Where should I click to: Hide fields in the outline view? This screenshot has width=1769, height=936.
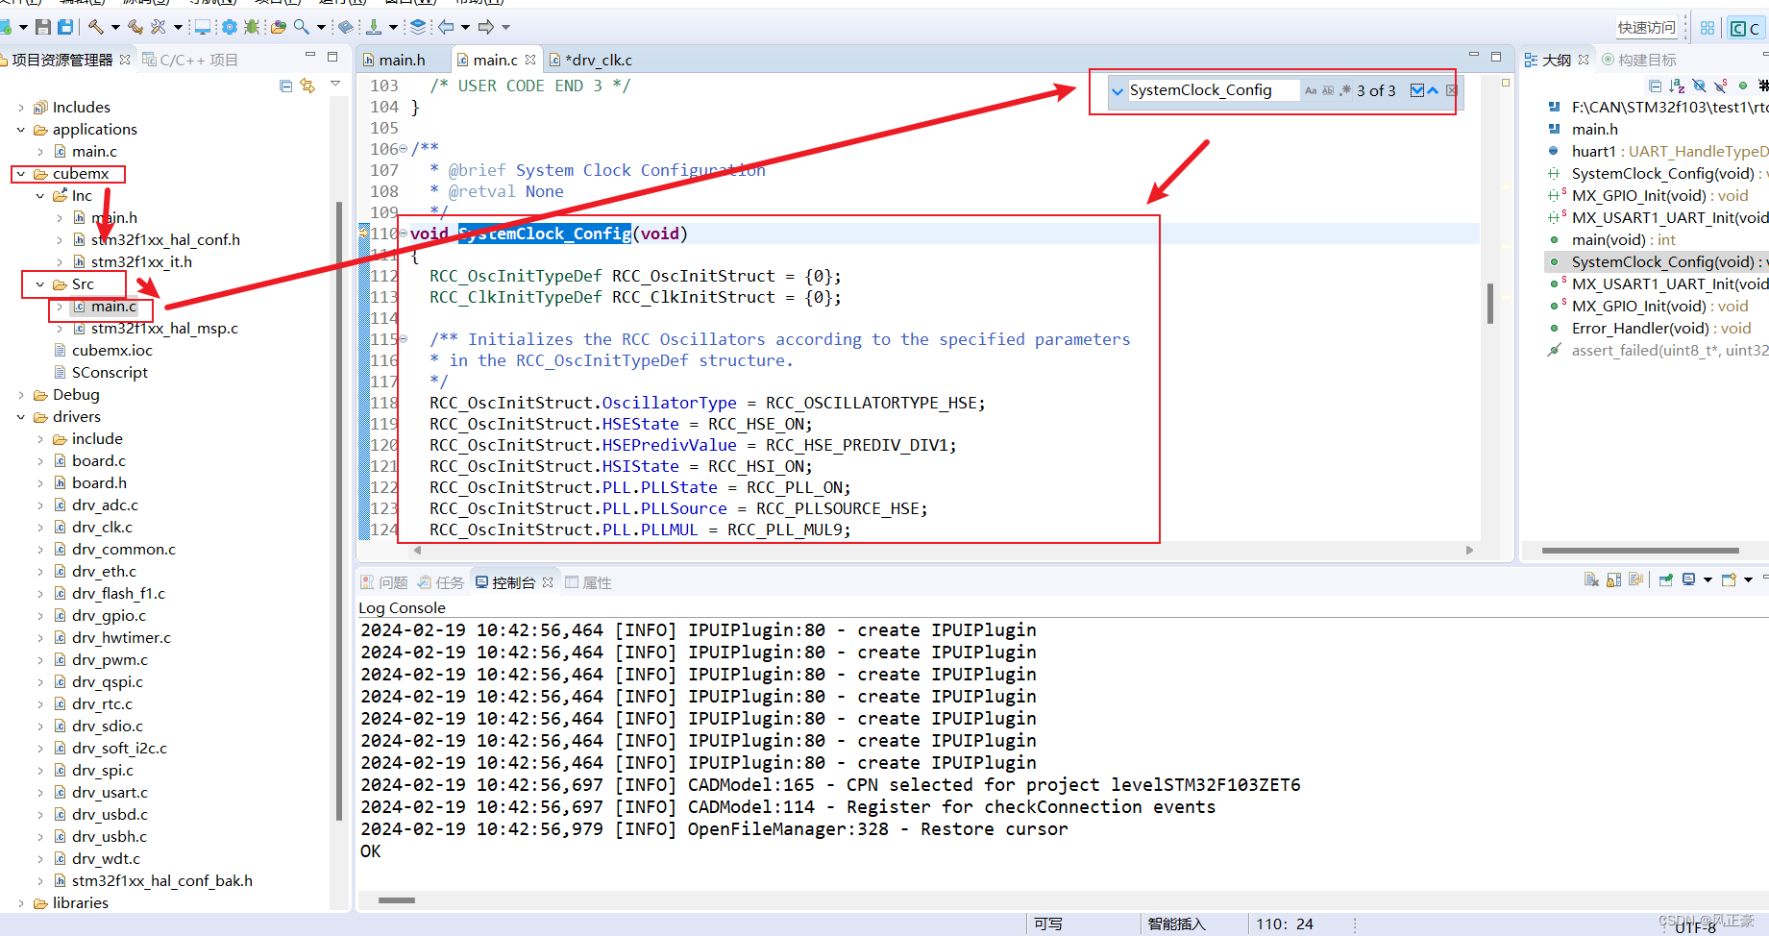[1699, 86]
